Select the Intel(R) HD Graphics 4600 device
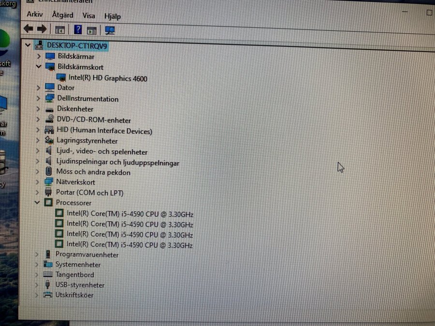 pos(107,78)
